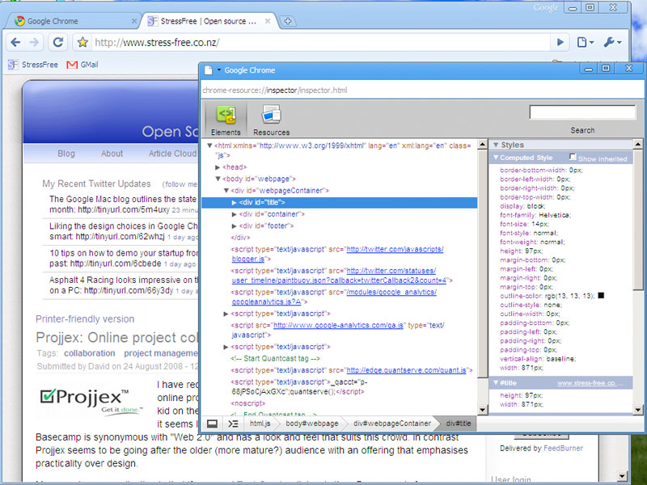Open the tinyurl.com/62whzj link

pyautogui.click(x=120, y=237)
